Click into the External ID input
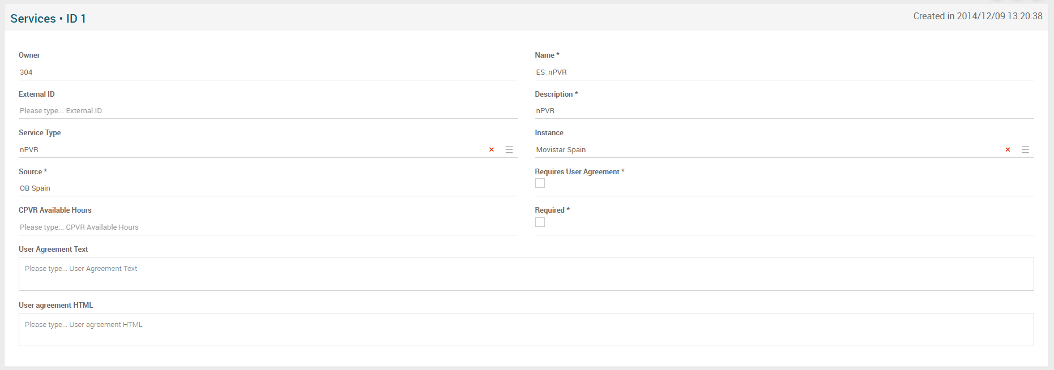The image size is (1054, 370). (x=267, y=111)
